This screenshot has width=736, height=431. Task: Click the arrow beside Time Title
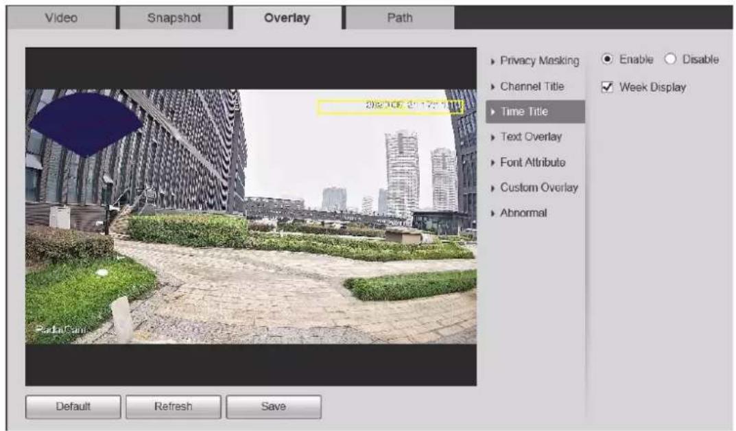tap(493, 112)
